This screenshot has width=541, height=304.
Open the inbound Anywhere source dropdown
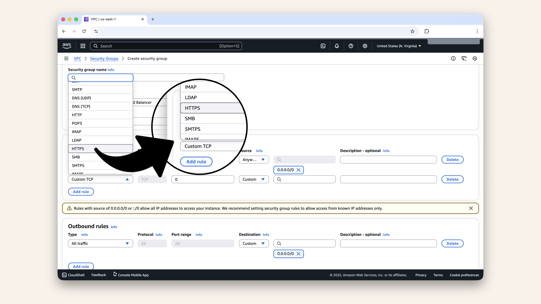[x=254, y=160]
